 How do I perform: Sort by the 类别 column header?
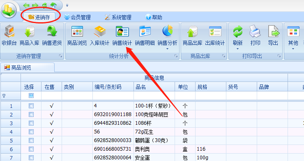pyautogui.click(x=77, y=87)
